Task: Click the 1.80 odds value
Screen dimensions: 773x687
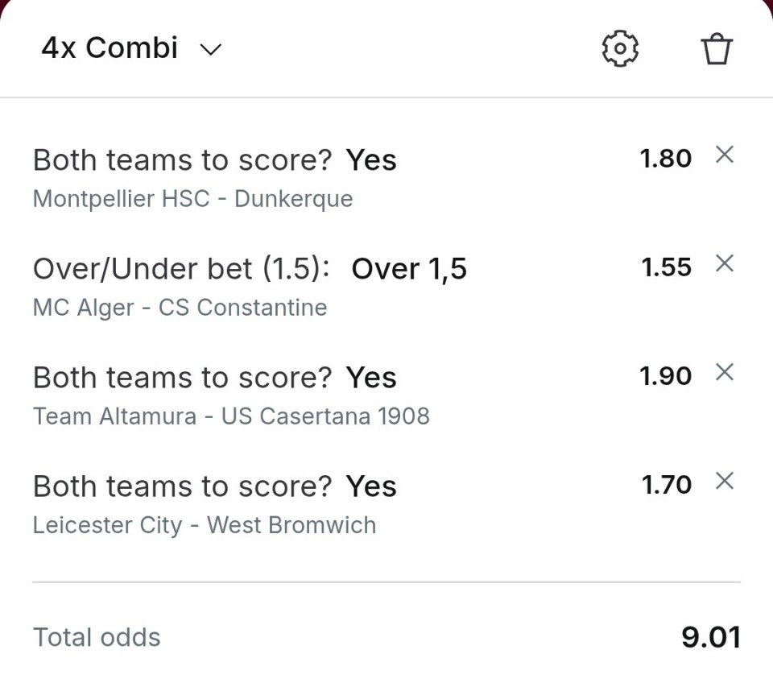Action: 665,159
